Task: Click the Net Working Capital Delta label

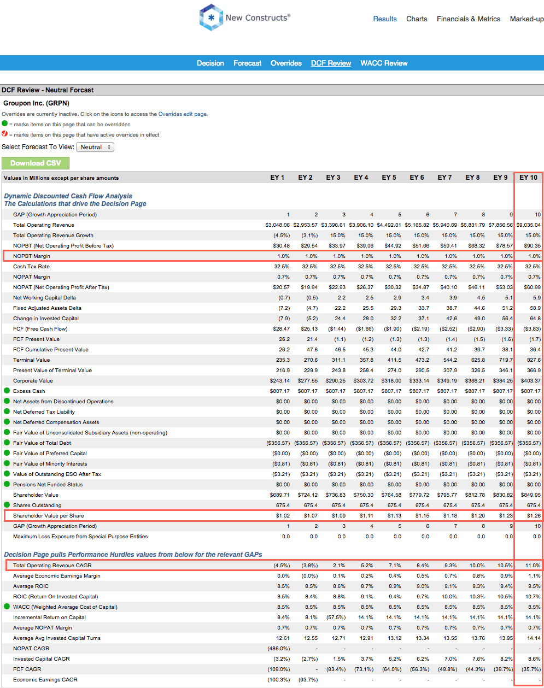Action: (44, 298)
